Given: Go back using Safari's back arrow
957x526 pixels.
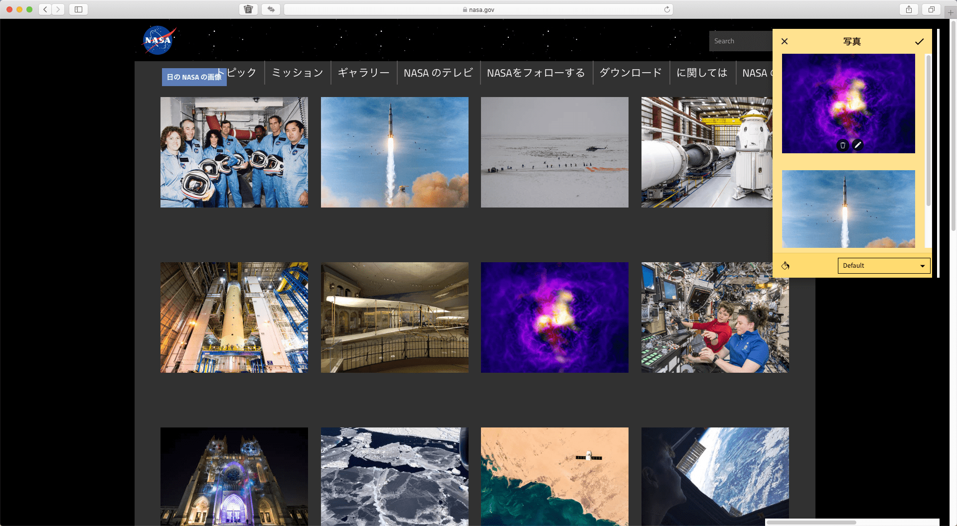Looking at the screenshot, I should (x=45, y=9).
